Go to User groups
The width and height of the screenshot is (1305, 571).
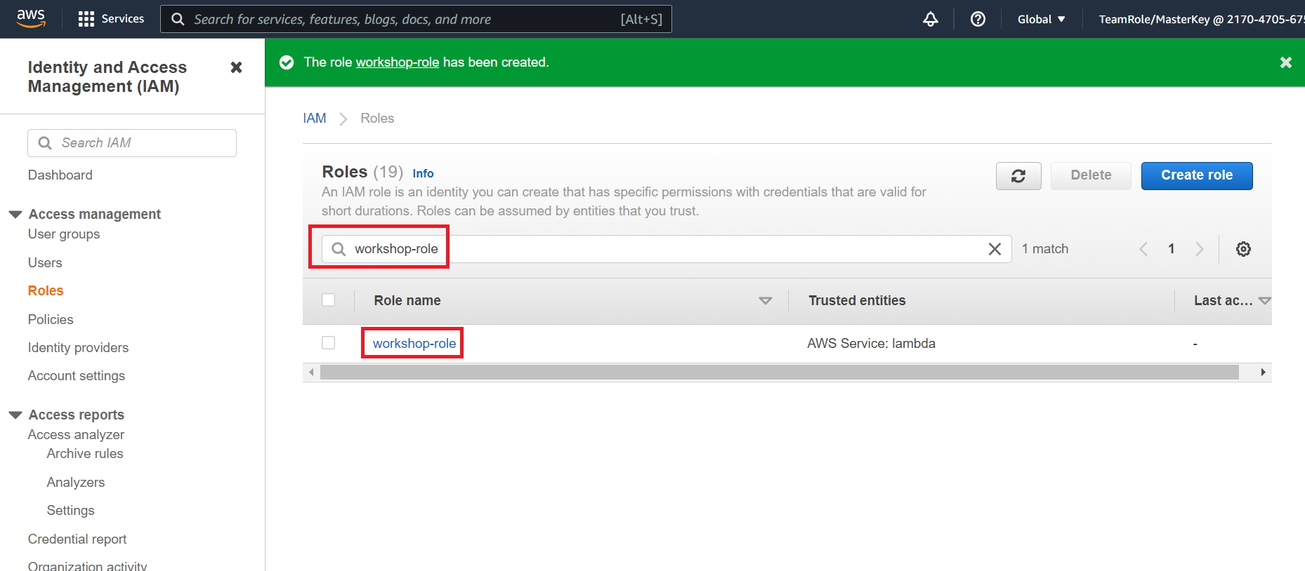point(64,234)
